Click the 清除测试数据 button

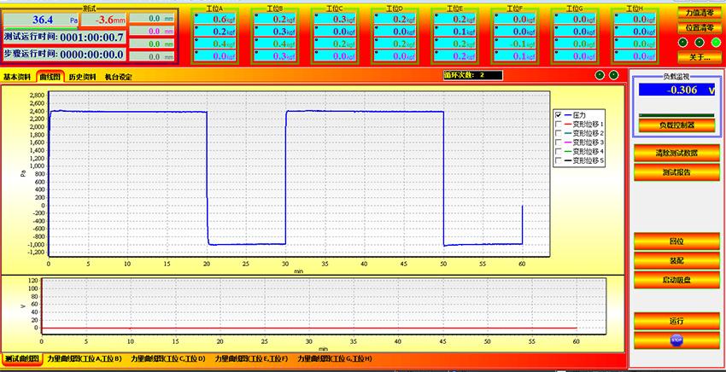tap(676, 154)
